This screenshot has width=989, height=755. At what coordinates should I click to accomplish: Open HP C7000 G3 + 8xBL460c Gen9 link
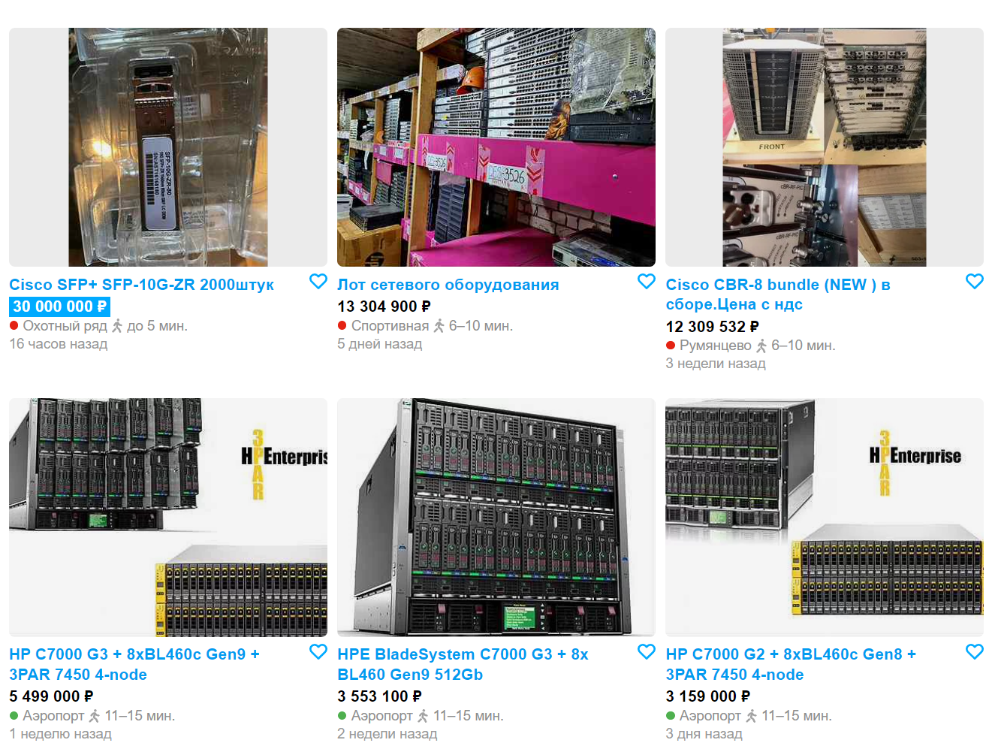coord(134,664)
